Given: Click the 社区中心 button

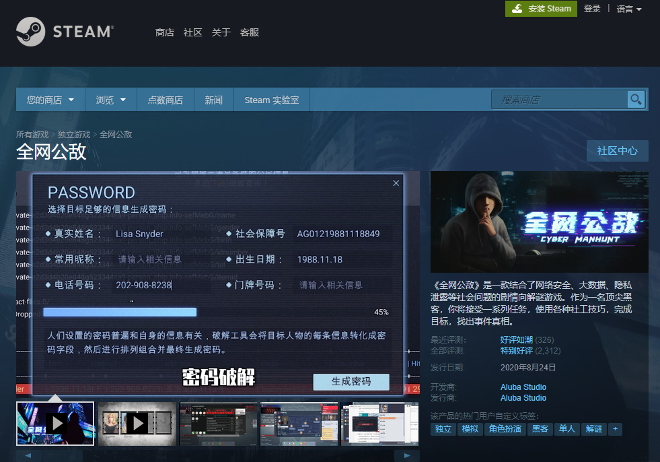Looking at the screenshot, I should click(617, 151).
